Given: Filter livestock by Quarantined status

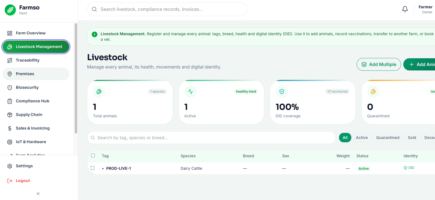Looking at the screenshot, I should [388, 138].
